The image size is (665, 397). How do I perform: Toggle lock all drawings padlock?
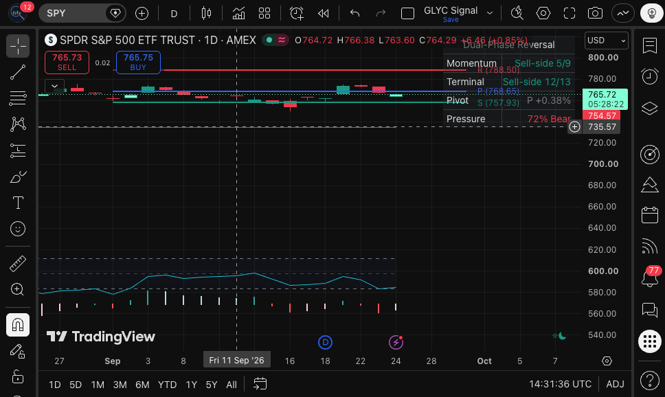point(18,376)
